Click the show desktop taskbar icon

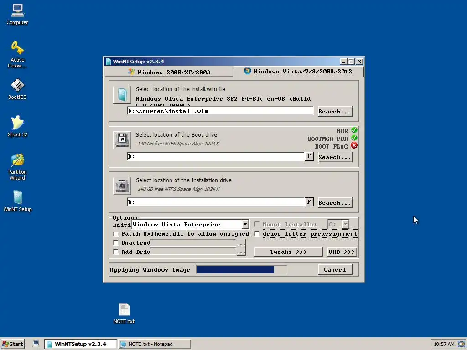[36, 344]
